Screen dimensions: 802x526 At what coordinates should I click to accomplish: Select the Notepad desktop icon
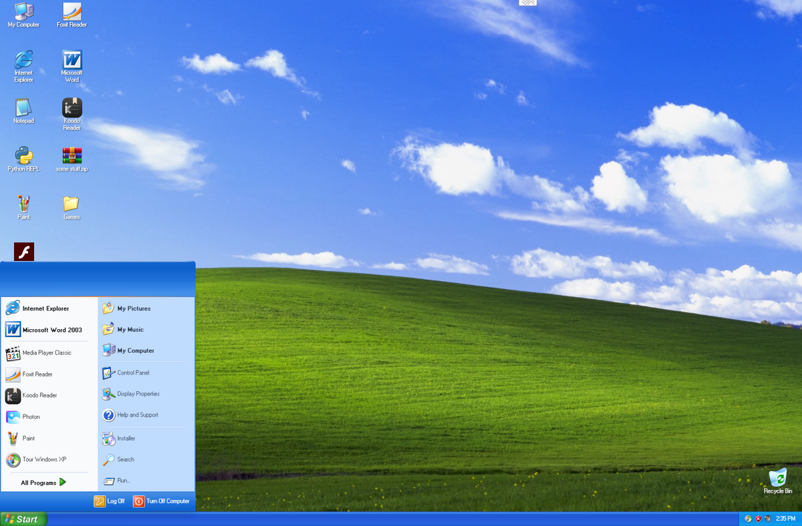point(23,111)
